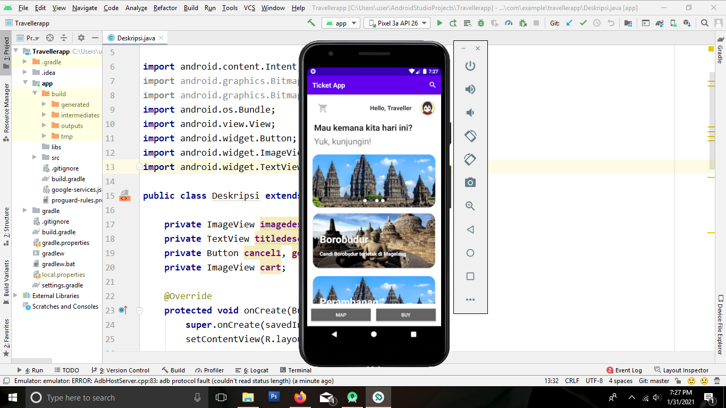726x408 pixels.
Task: Toggle the Resource Manager tool window
Action: coord(6,112)
